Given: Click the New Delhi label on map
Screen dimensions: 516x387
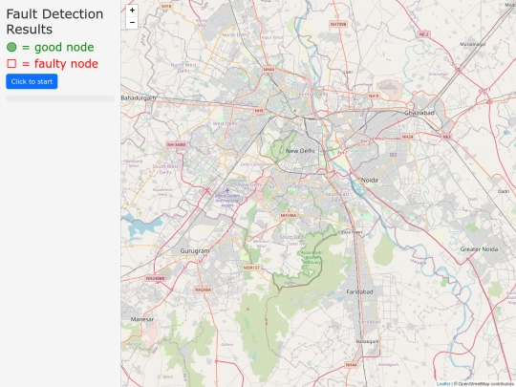Looking at the screenshot, I should 300,151.
